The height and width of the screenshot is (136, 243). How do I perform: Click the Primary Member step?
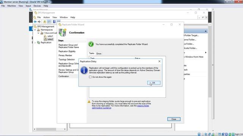pyautogui.click(x=65, y=56)
